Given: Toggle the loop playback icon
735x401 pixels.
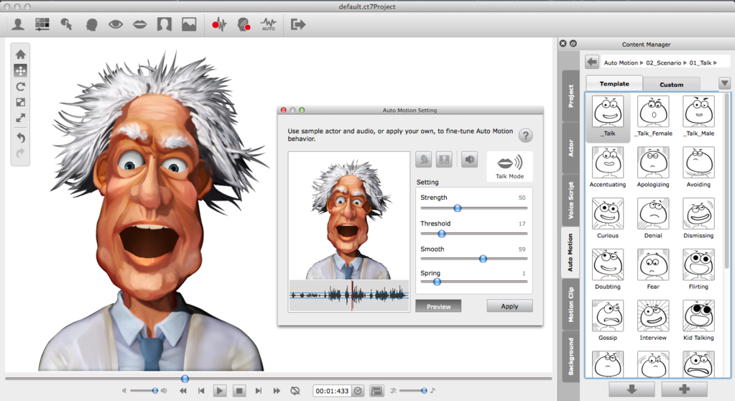Looking at the screenshot, I should tap(295, 391).
